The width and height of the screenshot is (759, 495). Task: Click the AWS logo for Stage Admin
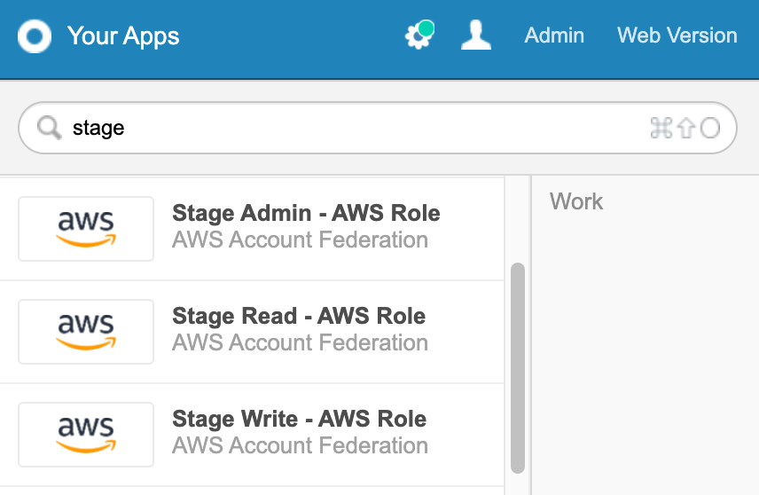pos(86,228)
